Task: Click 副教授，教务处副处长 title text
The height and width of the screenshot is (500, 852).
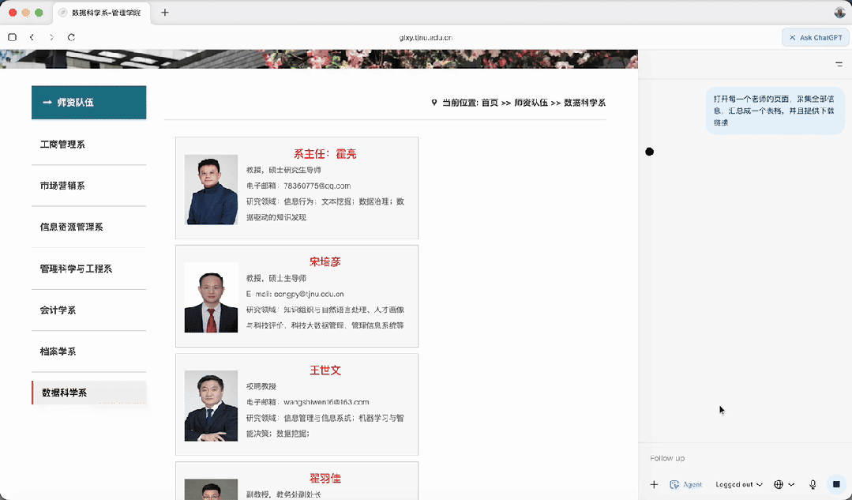Action: click(283, 494)
